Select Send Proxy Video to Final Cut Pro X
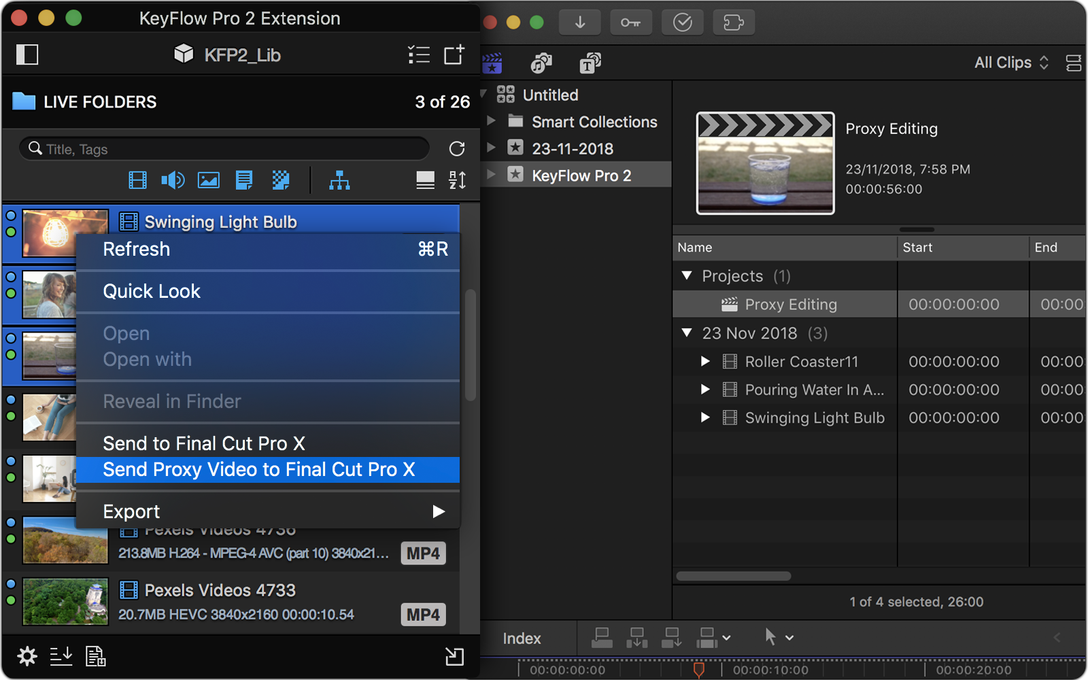Image resolution: width=1088 pixels, height=680 pixels. click(268, 470)
